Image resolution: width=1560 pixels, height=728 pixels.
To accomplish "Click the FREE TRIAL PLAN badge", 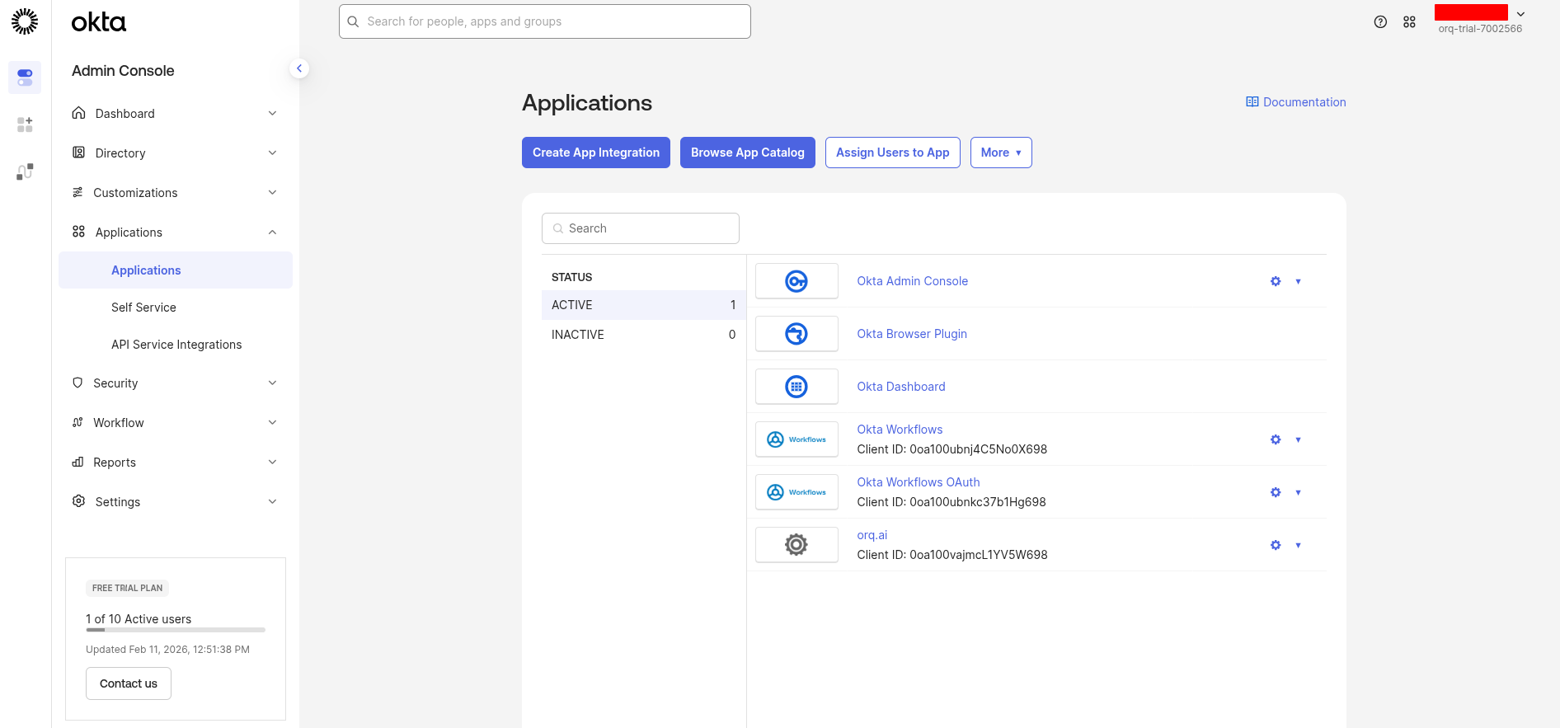I will pyautogui.click(x=128, y=588).
